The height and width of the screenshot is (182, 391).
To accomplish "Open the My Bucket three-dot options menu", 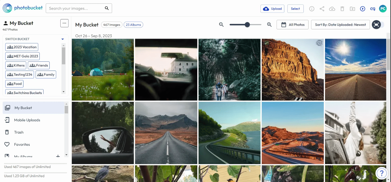I will click(64, 23).
